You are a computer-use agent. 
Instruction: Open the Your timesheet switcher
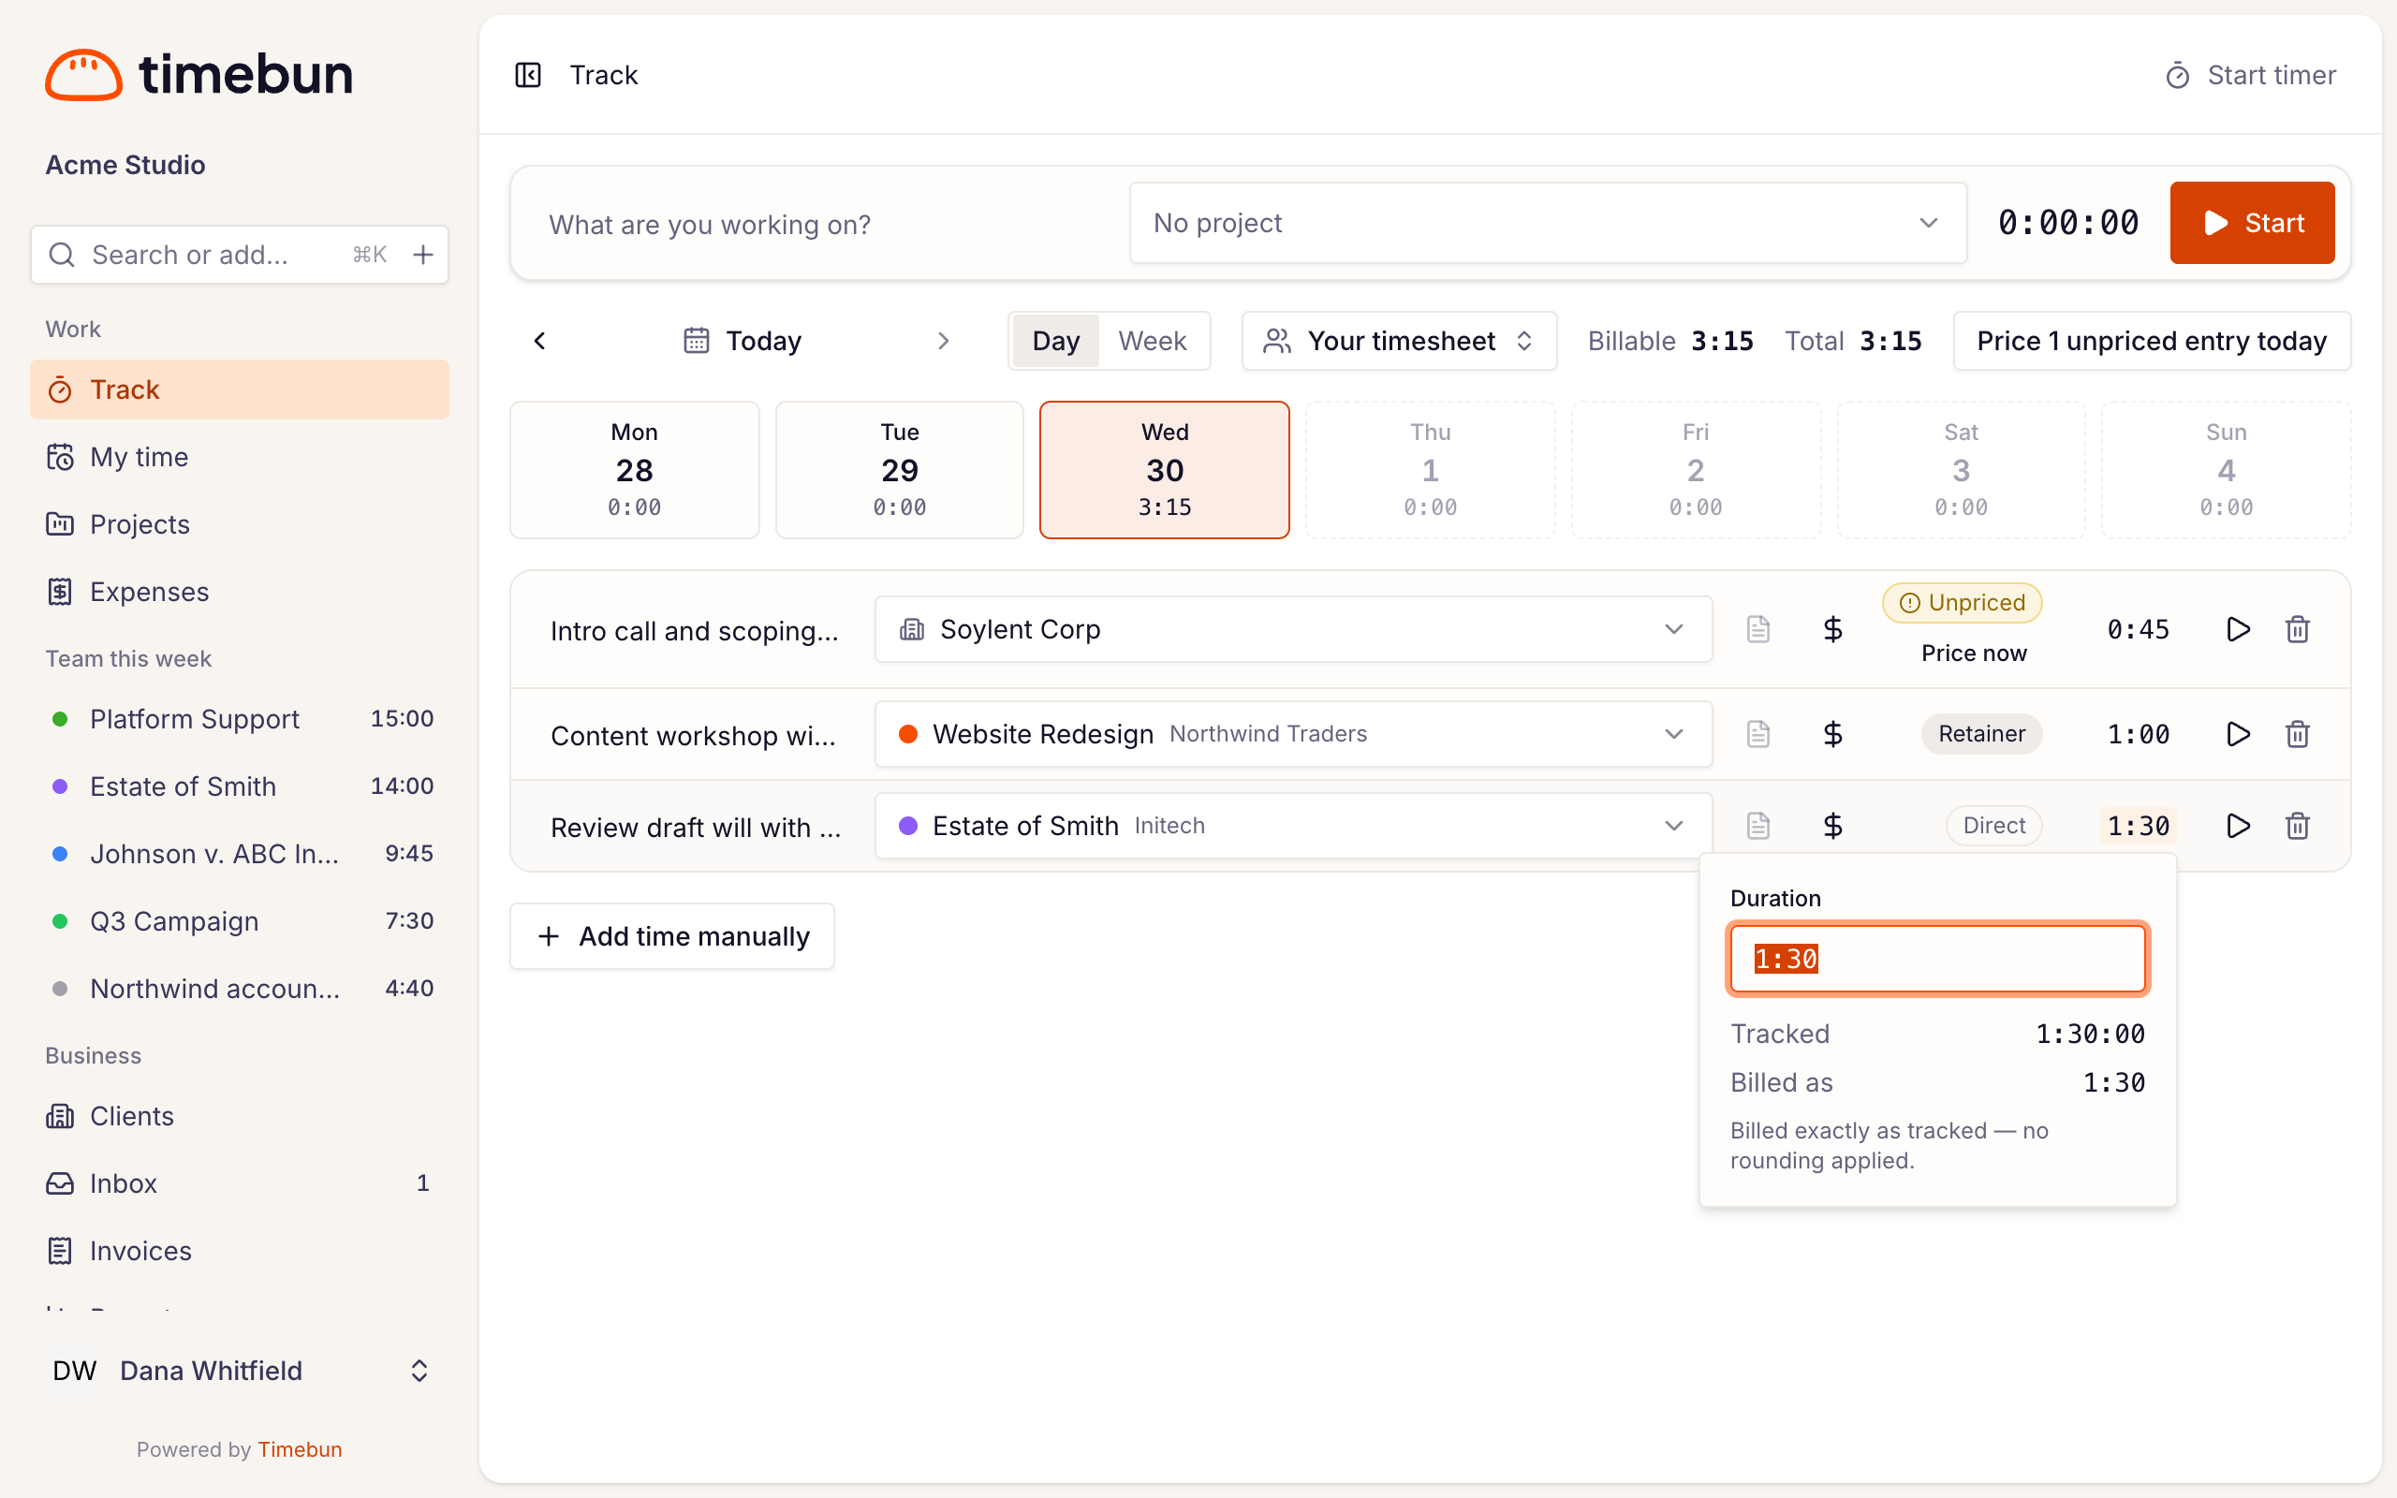[1399, 341]
